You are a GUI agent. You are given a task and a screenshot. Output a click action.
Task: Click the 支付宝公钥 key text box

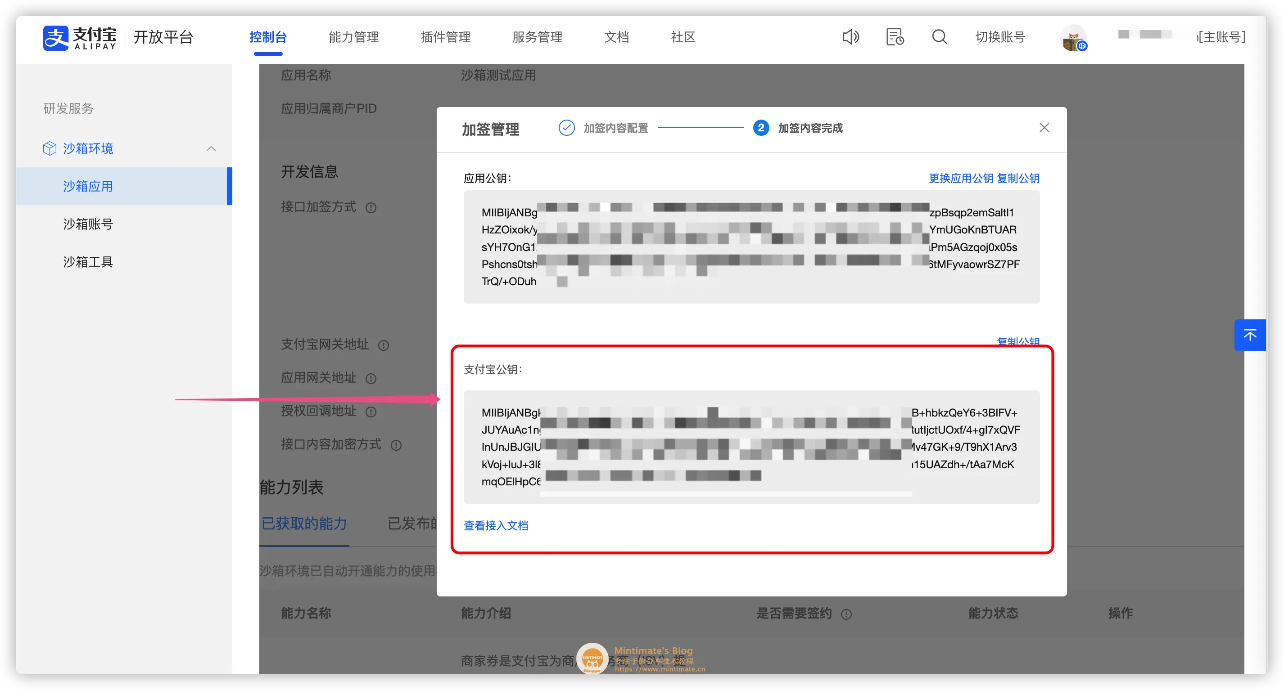click(751, 447)
